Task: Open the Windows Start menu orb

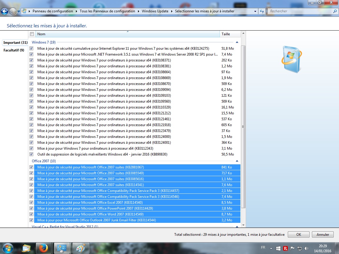Action: point(8,248)
